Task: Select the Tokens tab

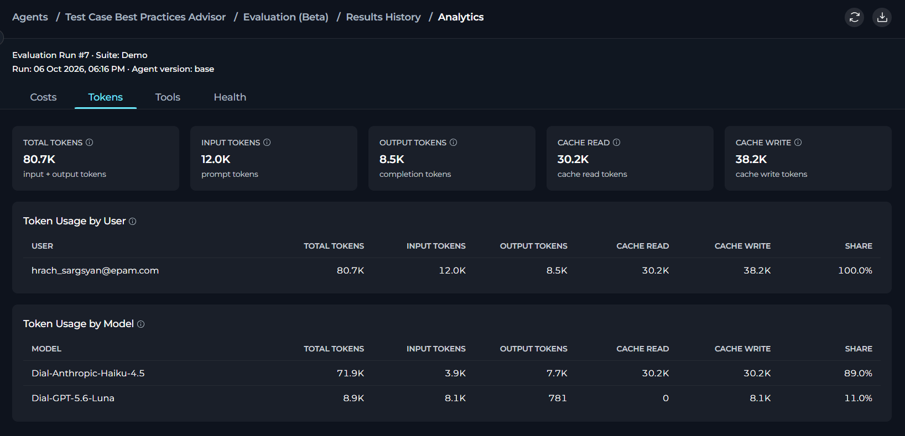Action: click(105, 97)
